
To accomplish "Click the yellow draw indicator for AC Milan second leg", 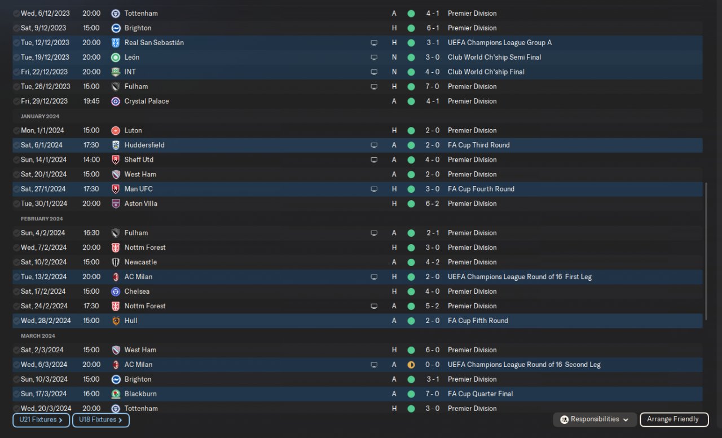I will (x=411, y=365).
